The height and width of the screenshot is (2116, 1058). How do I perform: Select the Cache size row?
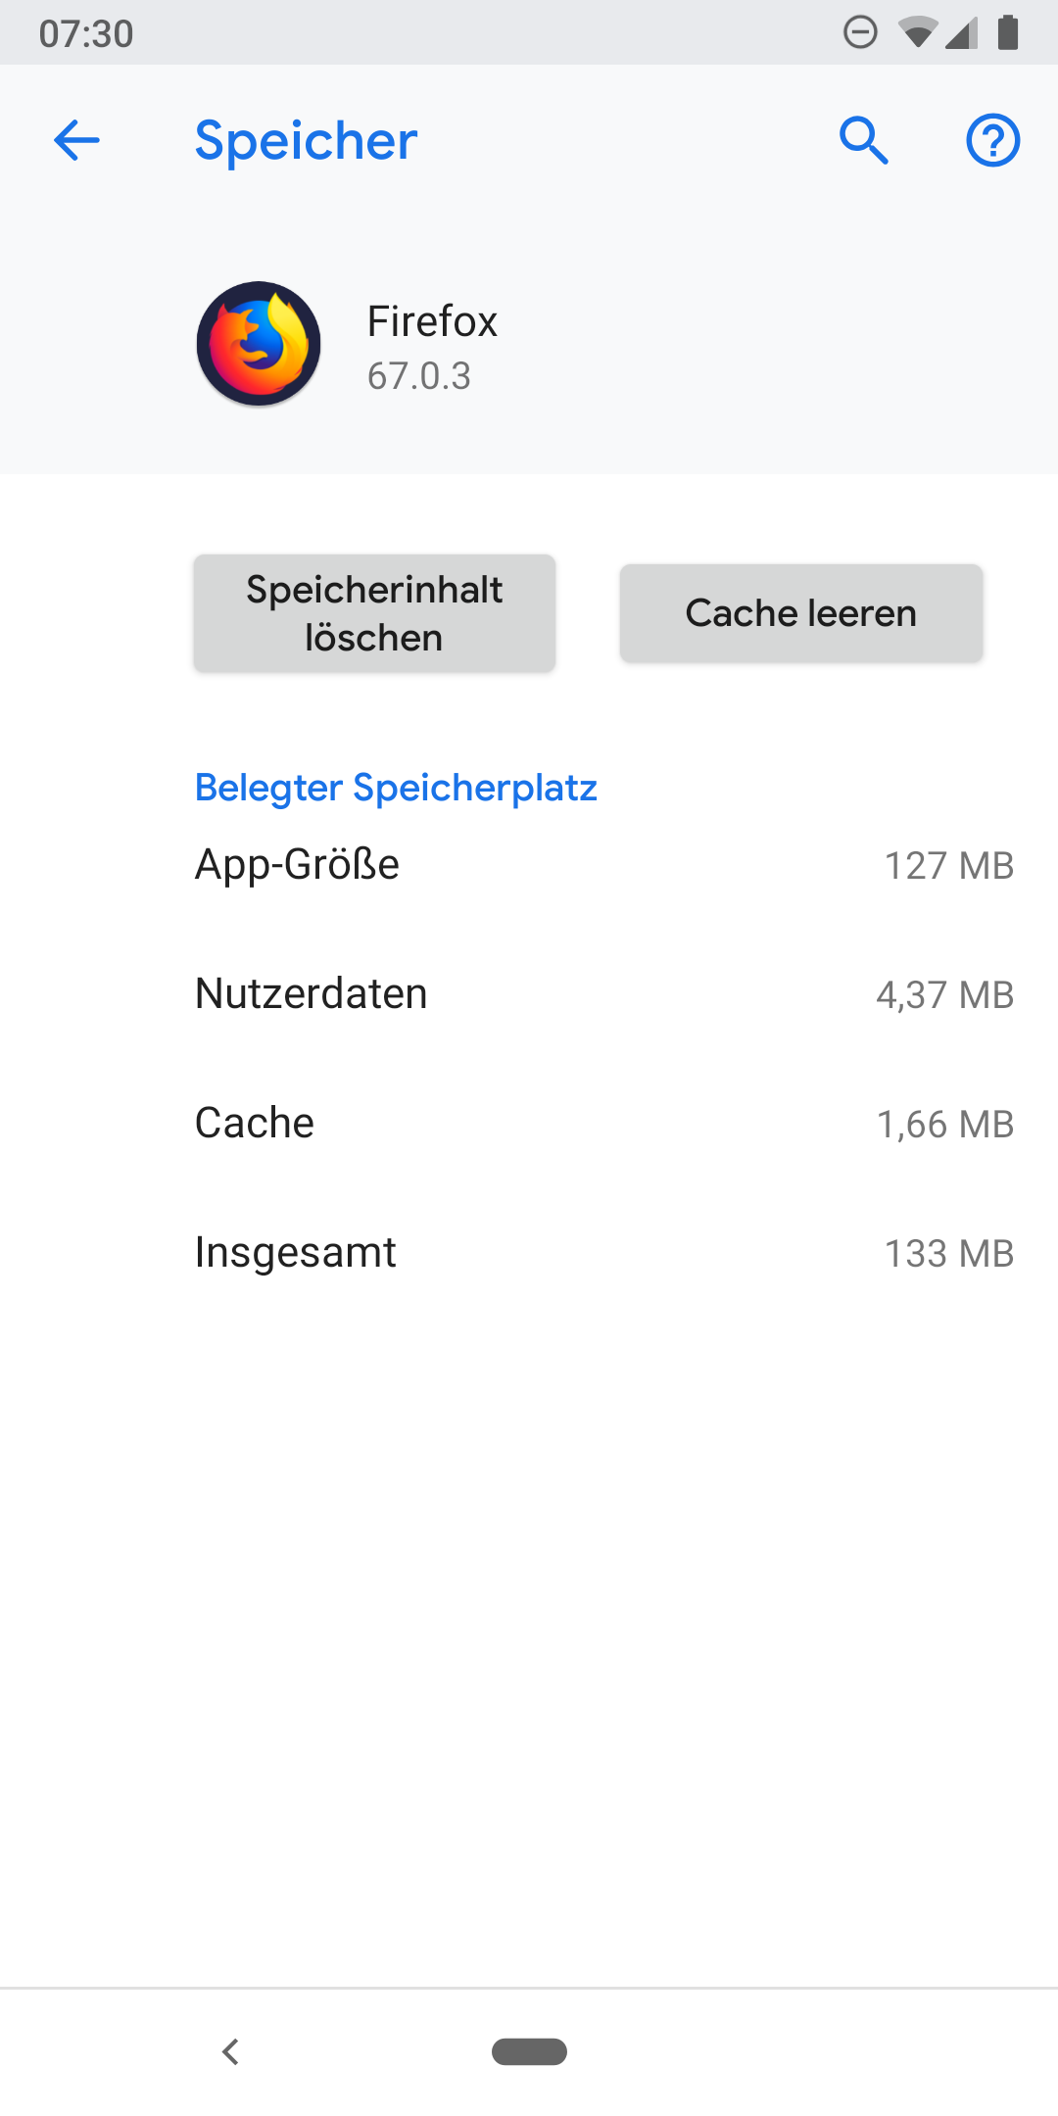coord(602,1124)
